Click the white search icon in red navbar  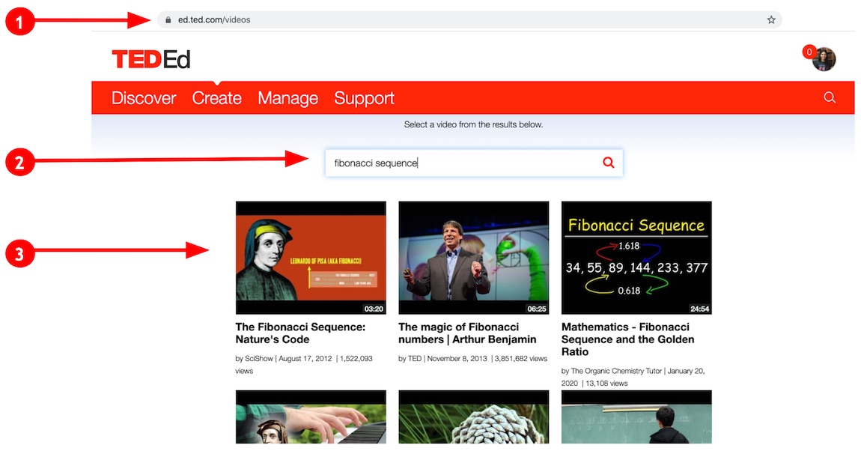(x=829, y=98)
